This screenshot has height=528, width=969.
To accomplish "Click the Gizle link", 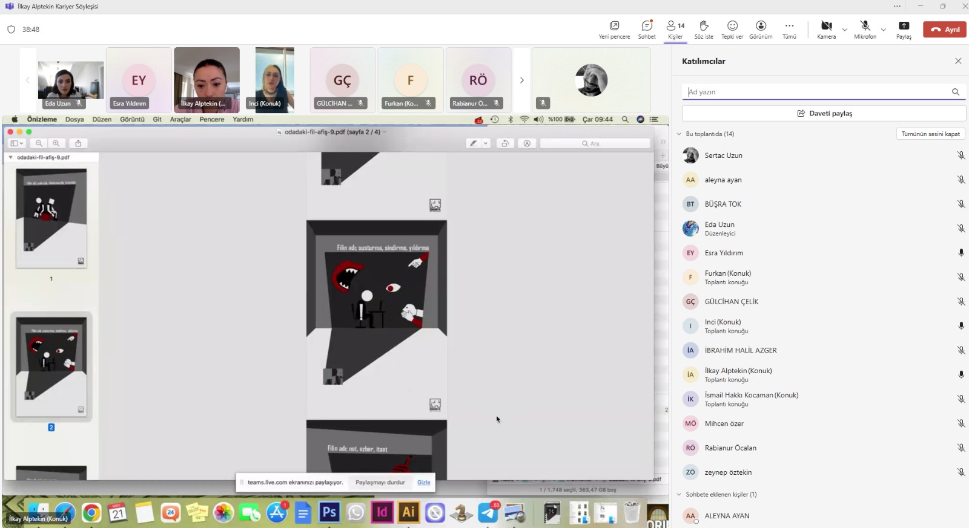I will click(424, 483).
